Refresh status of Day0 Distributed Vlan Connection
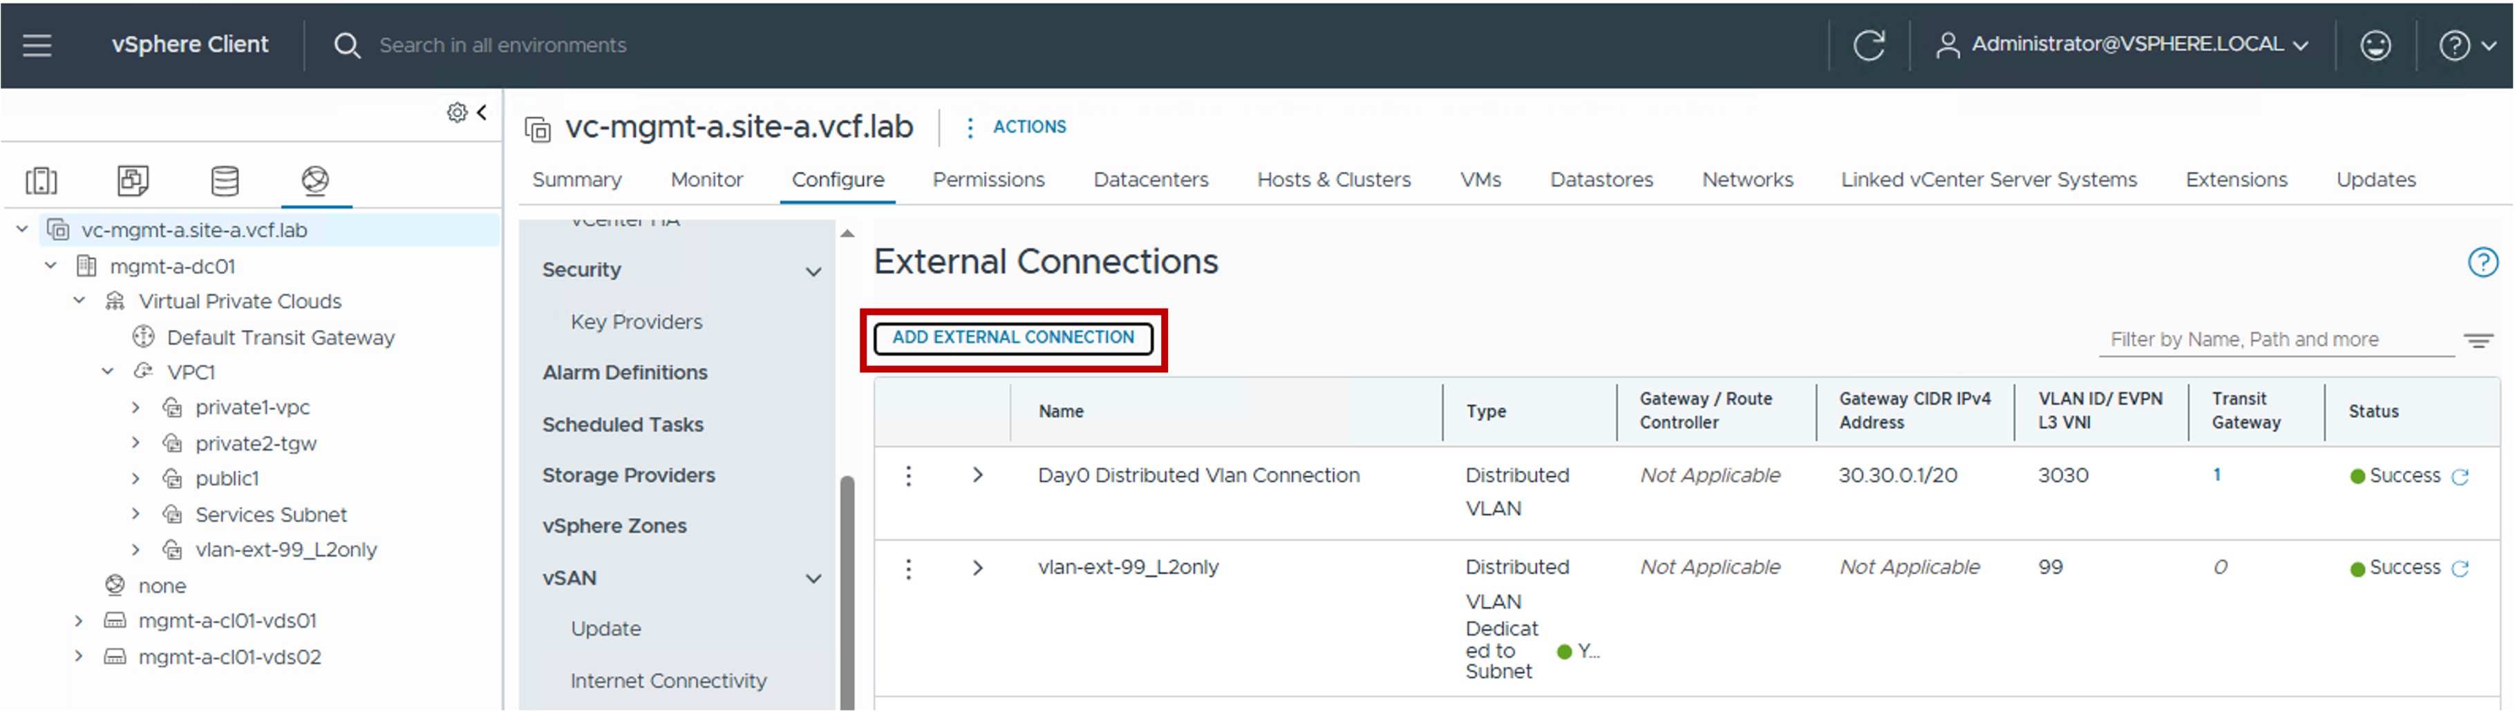The width and height of the screenshot is (2515, 712). coord(2460,477)
